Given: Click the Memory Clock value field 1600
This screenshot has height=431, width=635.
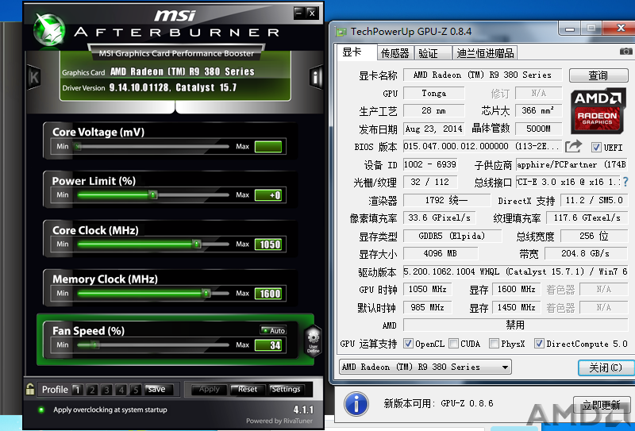Looking at the screenshot, I should click(x=268, y=293).
